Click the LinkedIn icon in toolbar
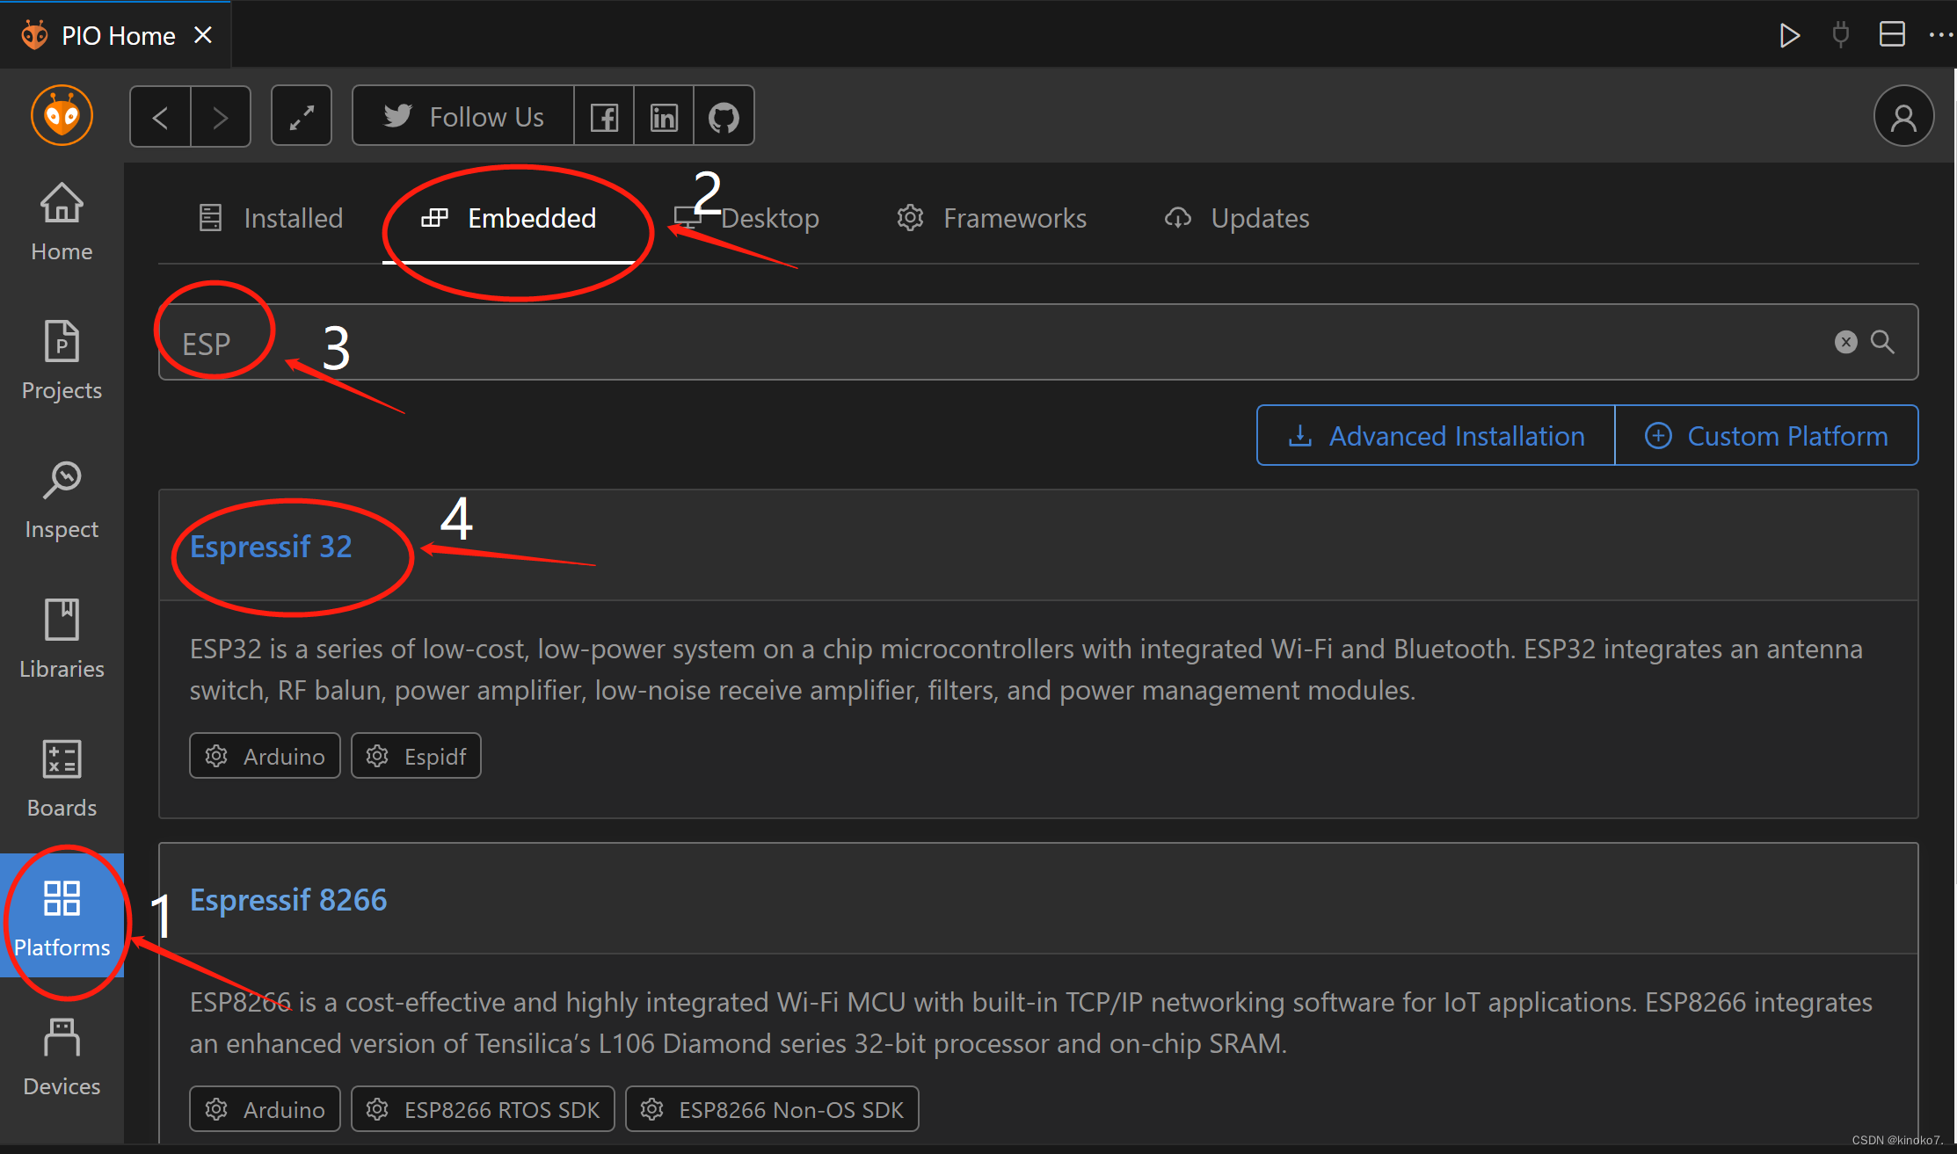Image resolution: width=1957 pixels, height=1154 pixels. point(664,117)
